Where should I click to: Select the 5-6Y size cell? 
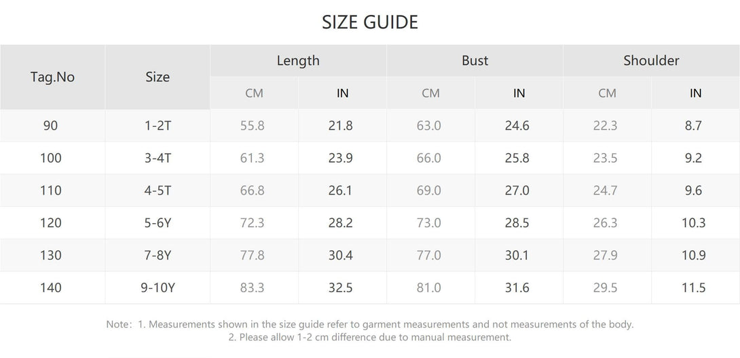[x=158, y=223]
